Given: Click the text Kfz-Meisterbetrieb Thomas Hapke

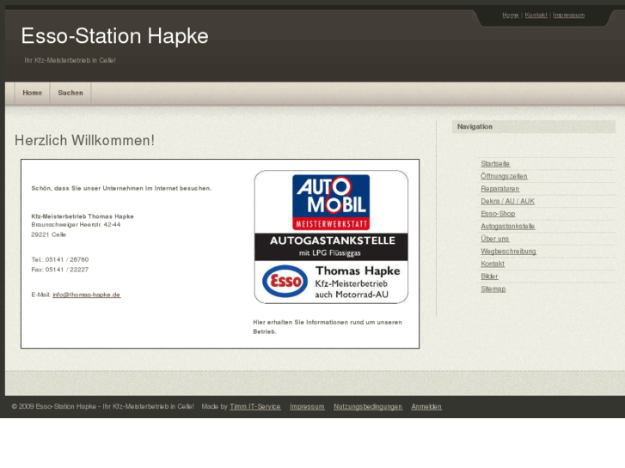Looking at the screenshot, I should point(83,216).
